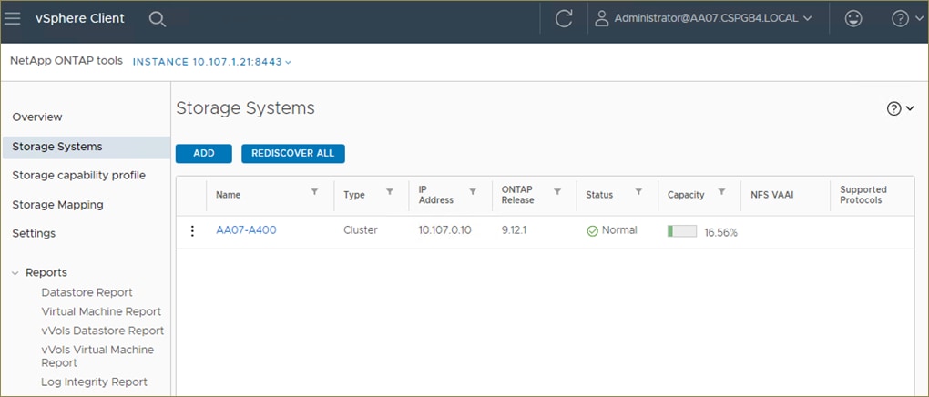Filter the Status column
929x397 pixels.
coord(638,191)
